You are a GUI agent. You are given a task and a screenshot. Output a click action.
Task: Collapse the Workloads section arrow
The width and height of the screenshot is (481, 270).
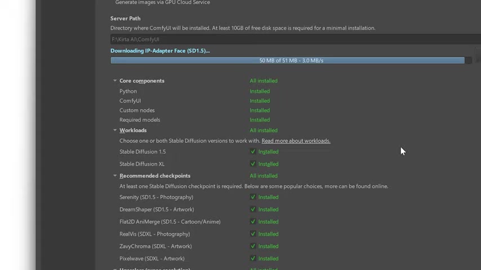pos(115,130)
